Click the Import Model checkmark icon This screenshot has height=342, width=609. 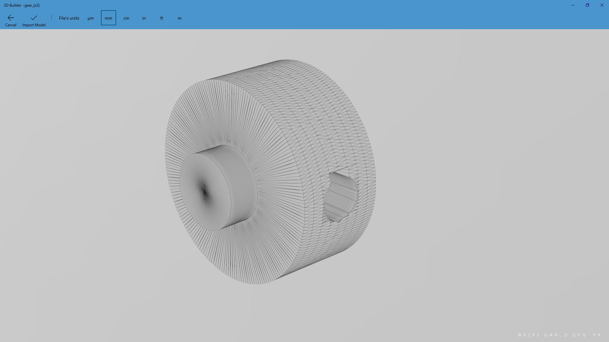[34, 18]
